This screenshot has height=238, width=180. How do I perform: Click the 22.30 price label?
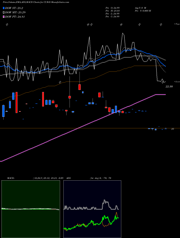(169, 87)
